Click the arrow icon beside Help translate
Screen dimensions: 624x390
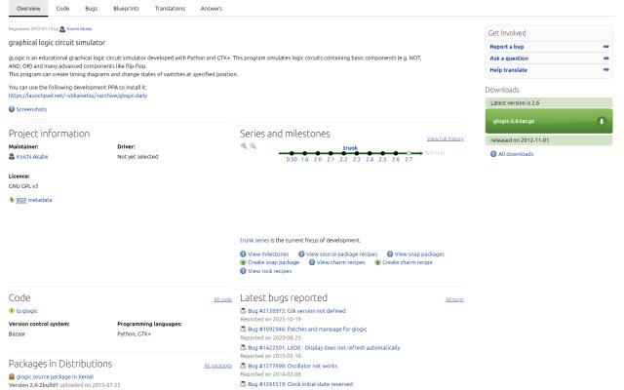tap(606, 69)
